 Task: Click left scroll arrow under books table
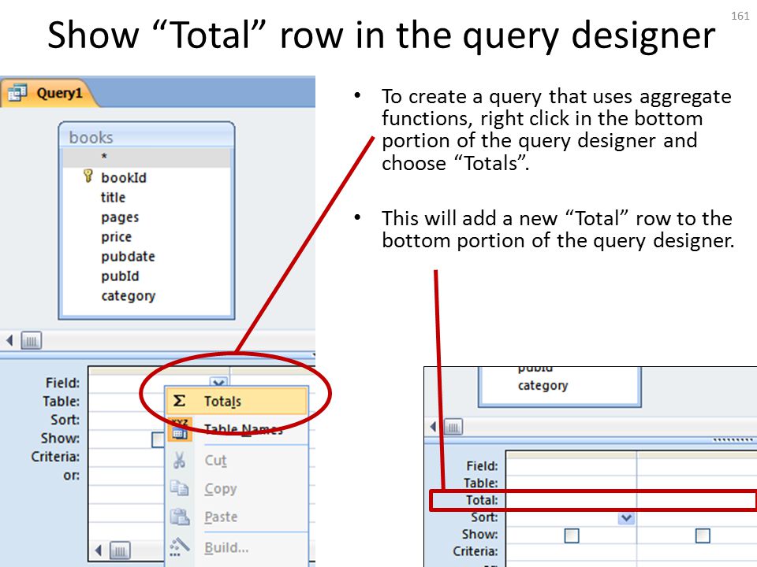pyautogui.click(x=9, y=340)
